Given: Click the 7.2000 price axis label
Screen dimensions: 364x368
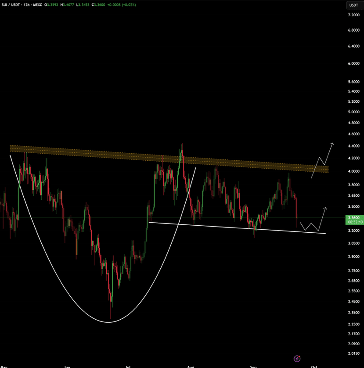Looking at the screenshot, I should click(x=353, y=15).
